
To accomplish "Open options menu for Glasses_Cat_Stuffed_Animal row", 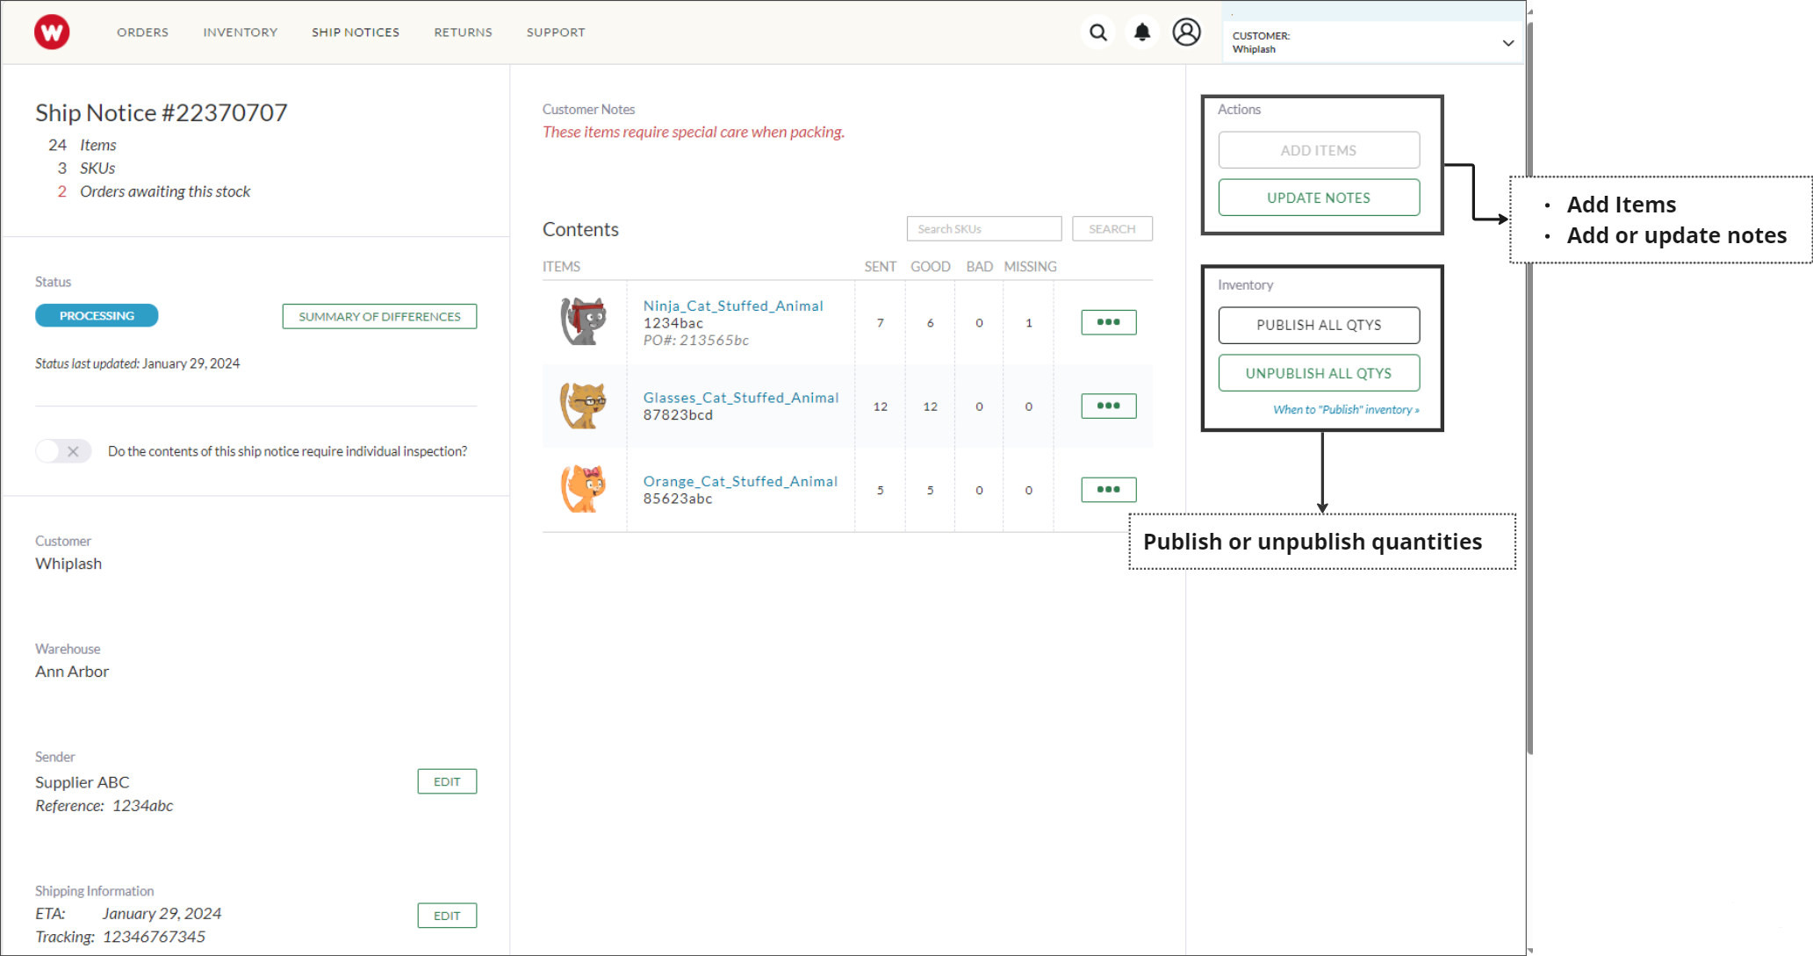I will (1108, 406).
